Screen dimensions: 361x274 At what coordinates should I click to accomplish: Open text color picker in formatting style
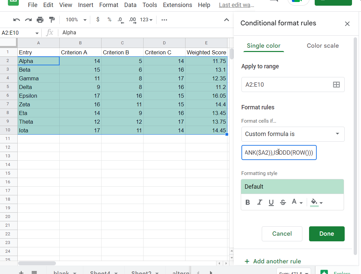pos(297,202)
